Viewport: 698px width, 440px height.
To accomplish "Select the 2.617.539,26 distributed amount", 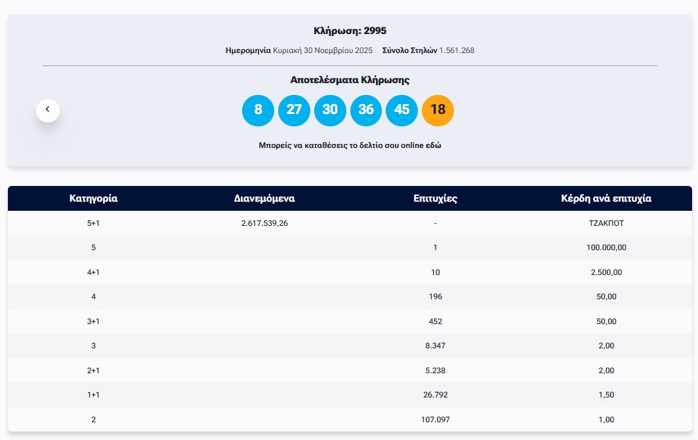I will pos(264,223).
